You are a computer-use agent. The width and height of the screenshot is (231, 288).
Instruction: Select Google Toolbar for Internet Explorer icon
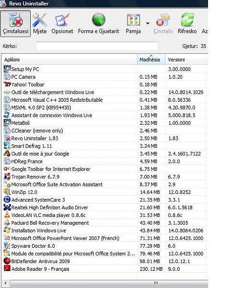(7, 169)
